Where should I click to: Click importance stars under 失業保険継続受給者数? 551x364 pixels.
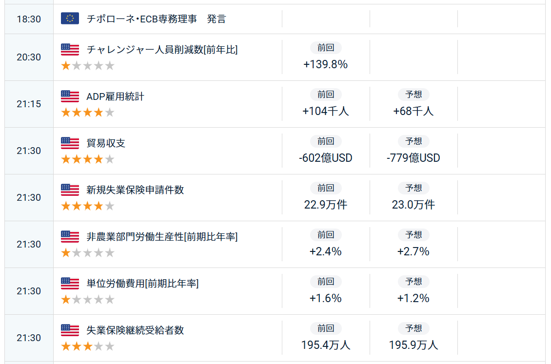click(x=87, y=346)
